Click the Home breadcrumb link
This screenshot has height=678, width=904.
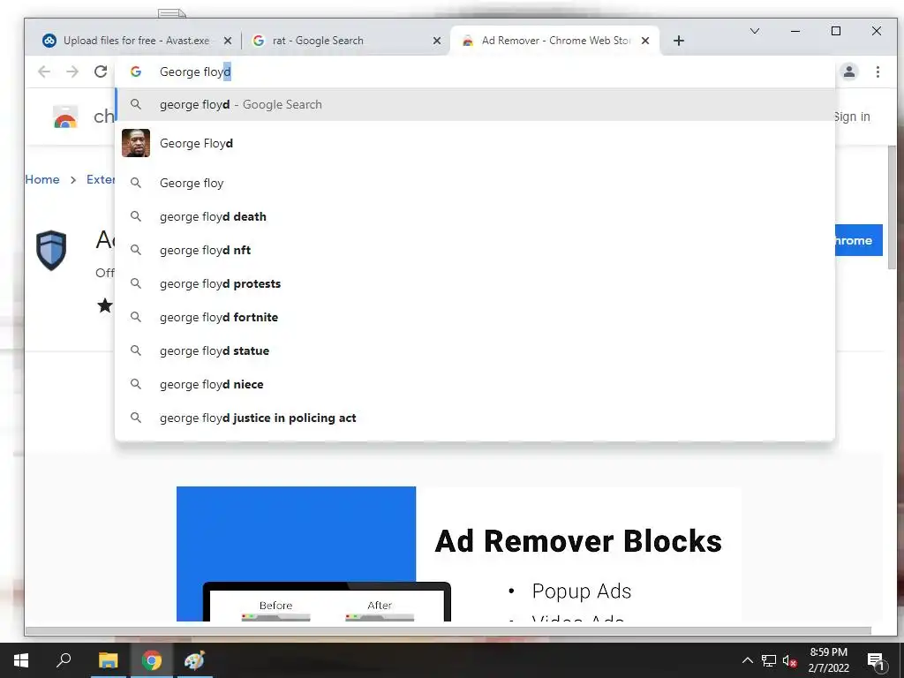click(42, 179)
